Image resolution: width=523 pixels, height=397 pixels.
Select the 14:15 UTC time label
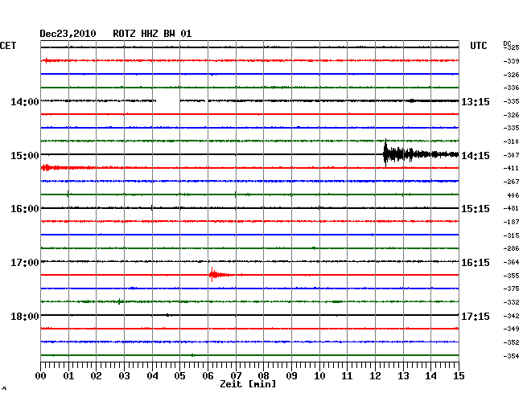(x=476, y=156)
